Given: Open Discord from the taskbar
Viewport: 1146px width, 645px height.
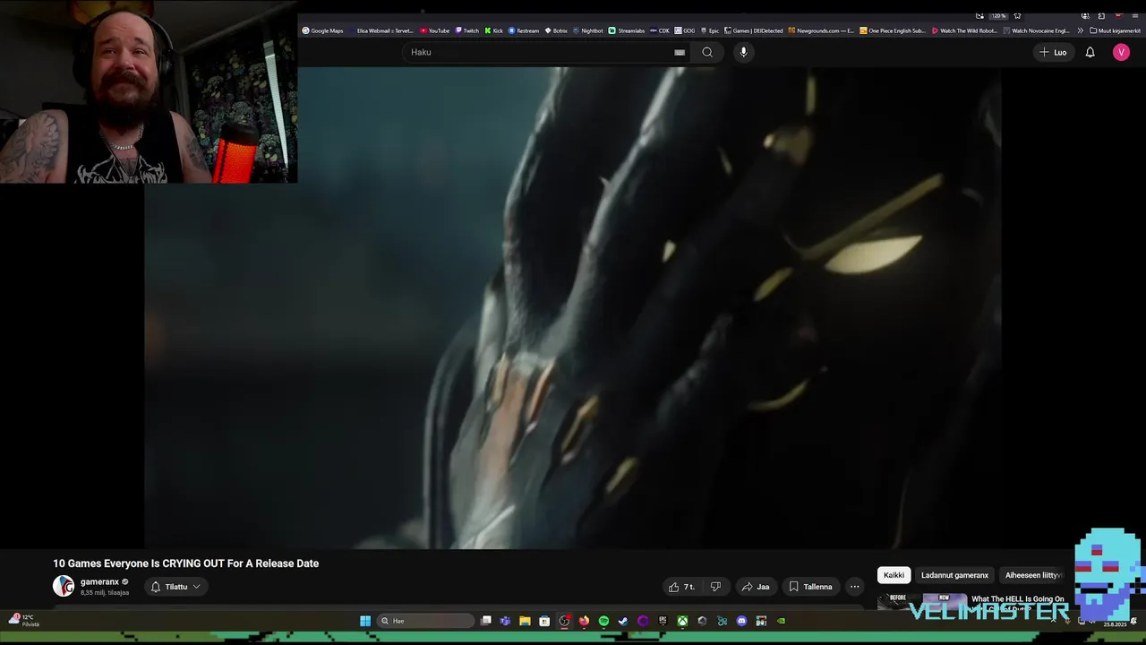Looking at the screenshot, I should [x=741, y=621].
